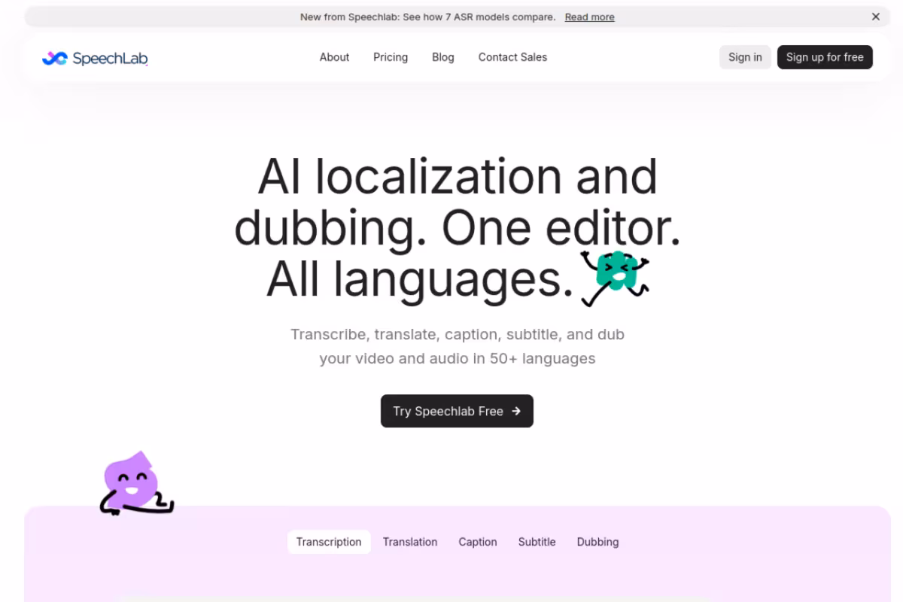This screenshot has height=602, width=903.
Task: Open the Dubbing tab
Action: (x=597, y=542)
